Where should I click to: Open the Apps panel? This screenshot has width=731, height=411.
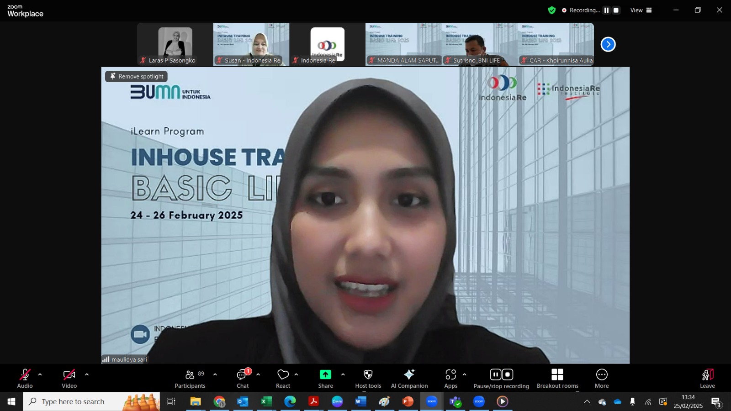[x=451, y=379]
